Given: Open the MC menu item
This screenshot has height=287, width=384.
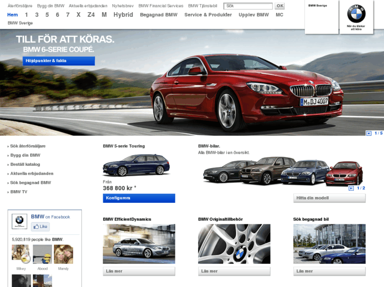Looking at the screenshot, I should tap(279, 15).
